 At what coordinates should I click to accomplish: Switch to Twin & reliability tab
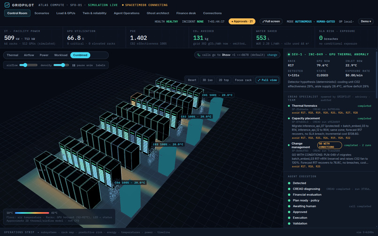point(95,13)
